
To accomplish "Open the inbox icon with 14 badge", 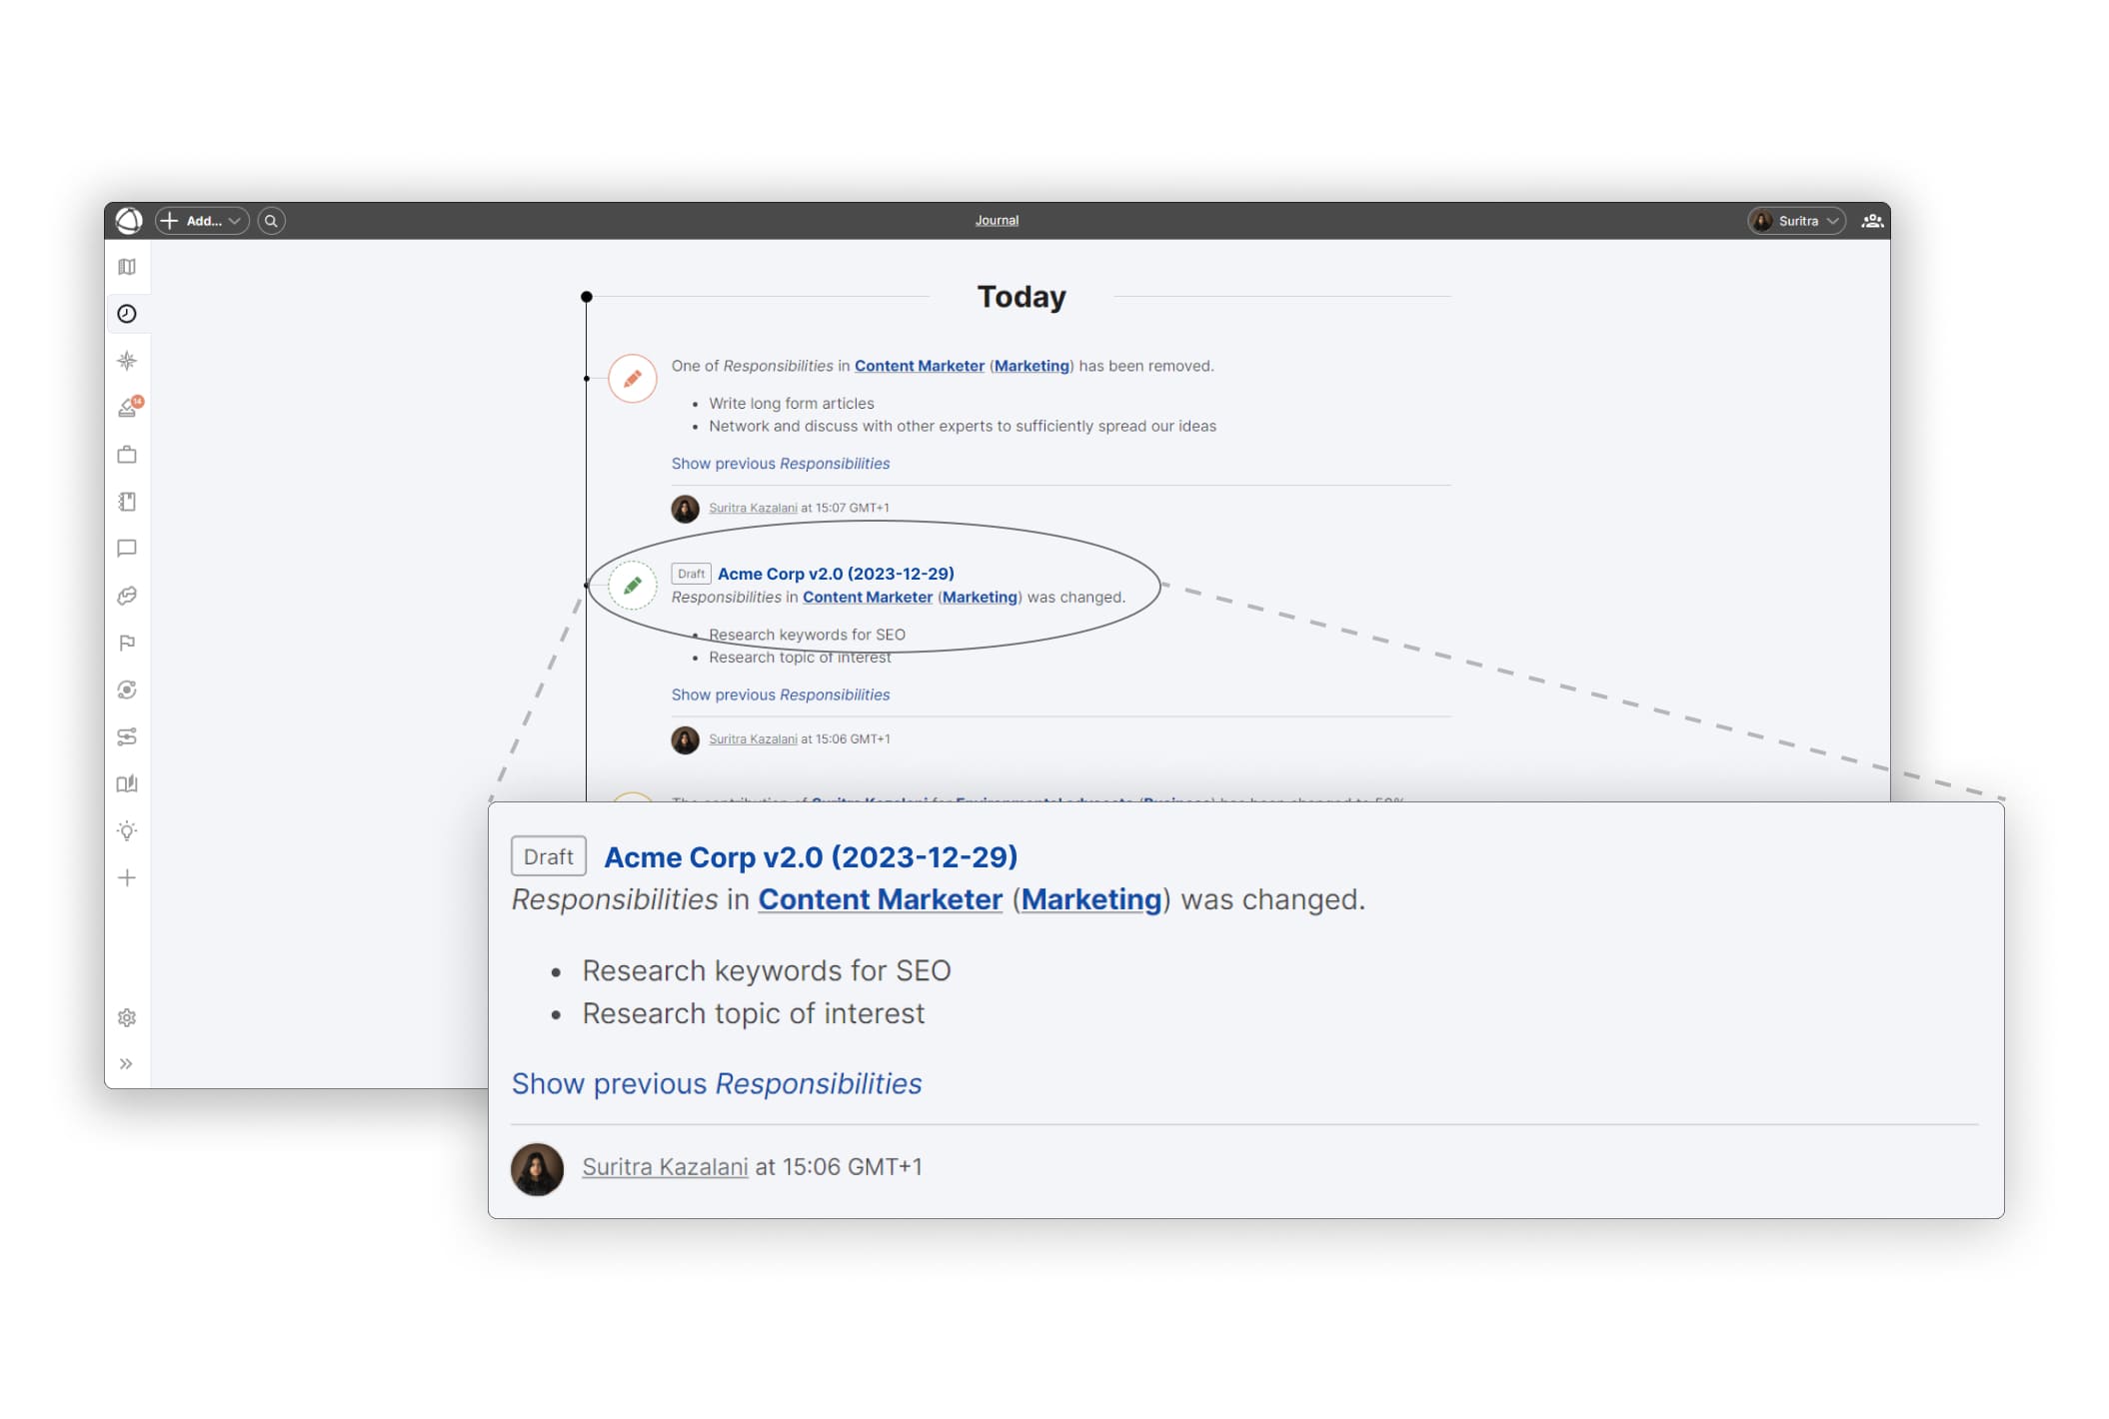I will coord(128,408).
